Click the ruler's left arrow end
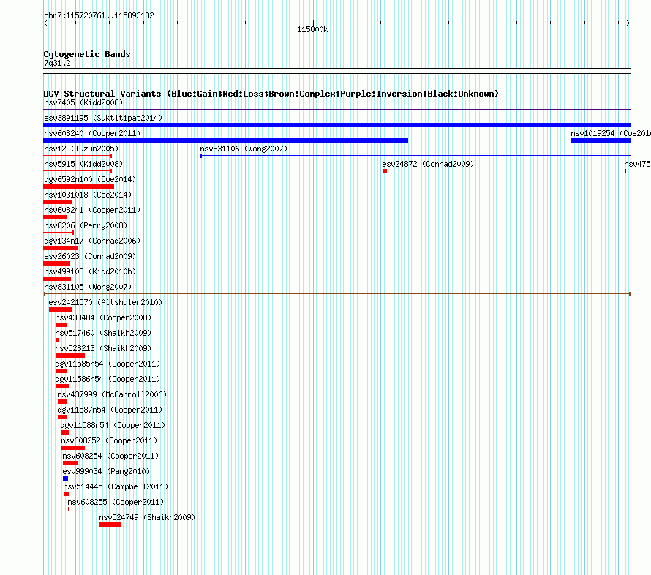This screenshot has width=651, height=575. (45, 23)
